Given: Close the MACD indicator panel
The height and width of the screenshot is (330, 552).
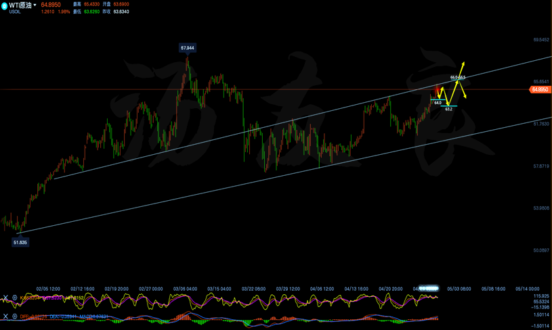Looking at the screenshot, I should (5, 316).
